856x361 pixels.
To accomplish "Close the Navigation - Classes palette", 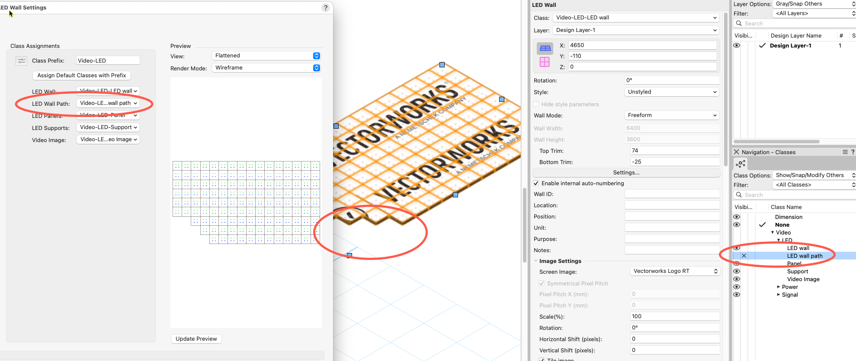I will click(737, 152).
